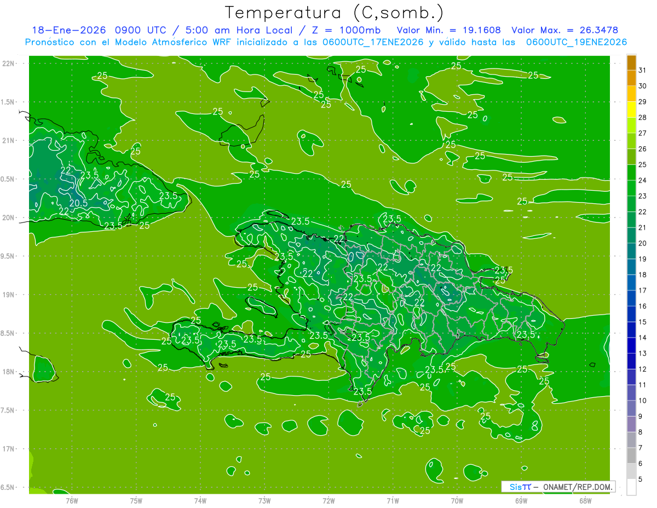Click the 21N latitude axis label
Viewport: 657px width, 508px height.
point(8,141)
